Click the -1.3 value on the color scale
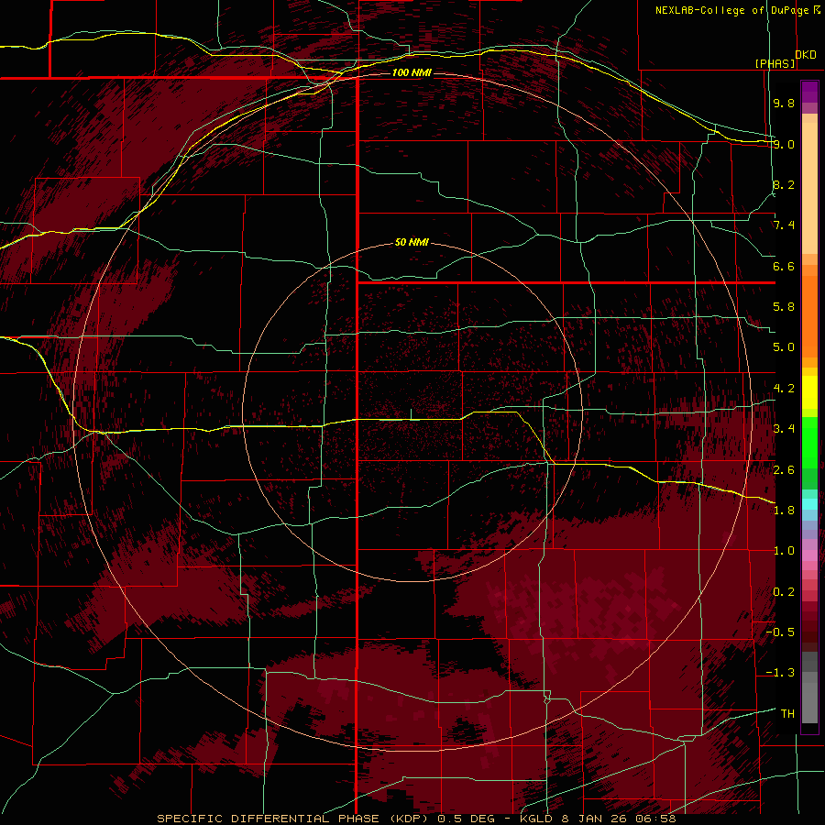This screenshot has width=825, height=825. [x=780, y=673]
